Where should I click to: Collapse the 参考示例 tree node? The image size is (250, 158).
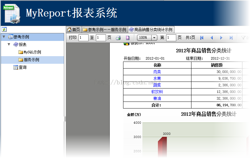pyautogui.click(x=4, y=37)
